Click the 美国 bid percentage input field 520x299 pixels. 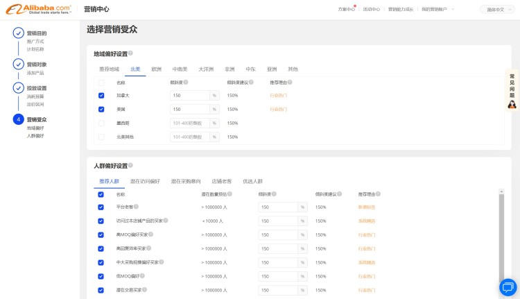click(190, 110)
